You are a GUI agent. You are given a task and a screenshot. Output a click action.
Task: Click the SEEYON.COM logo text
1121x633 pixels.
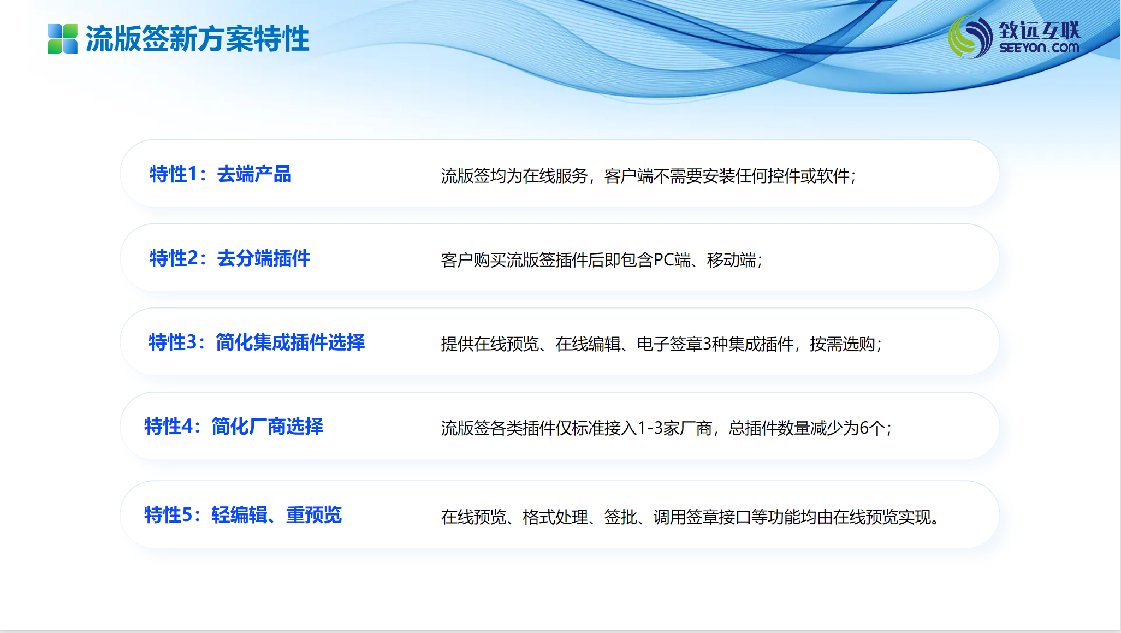point(1039,48)
